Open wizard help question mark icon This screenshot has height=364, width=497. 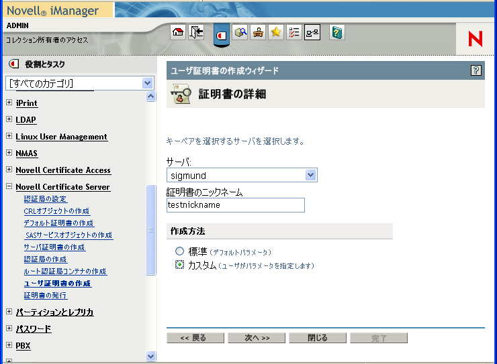click(476, 70)
